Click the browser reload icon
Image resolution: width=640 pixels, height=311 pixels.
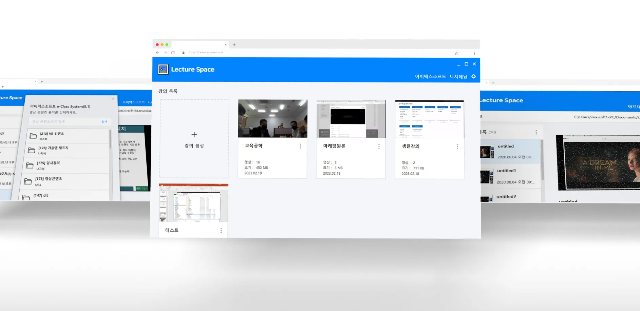[173, 53]
